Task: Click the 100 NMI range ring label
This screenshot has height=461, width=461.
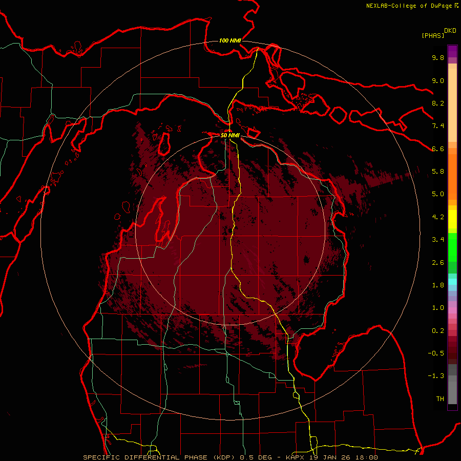Action: tap(230, 40)
